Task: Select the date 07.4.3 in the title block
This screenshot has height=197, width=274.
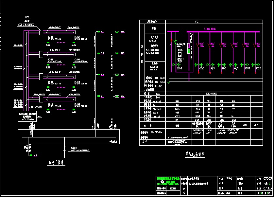Action: coord(267,188)
